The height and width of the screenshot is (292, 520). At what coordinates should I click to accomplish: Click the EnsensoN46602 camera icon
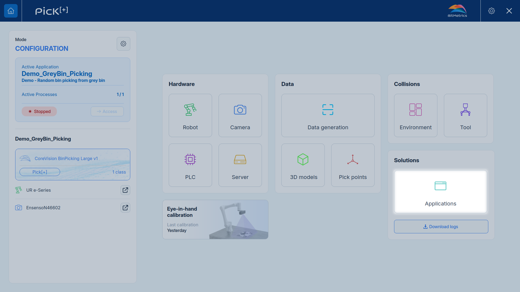pyautogui.click(x=18, y=208)
